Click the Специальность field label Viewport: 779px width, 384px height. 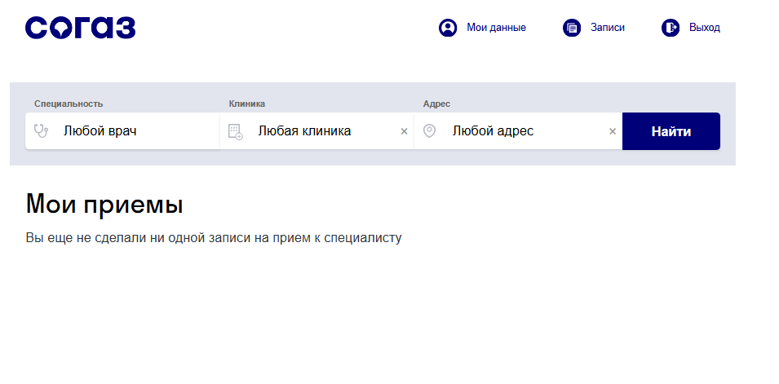[x=69, y=104]
